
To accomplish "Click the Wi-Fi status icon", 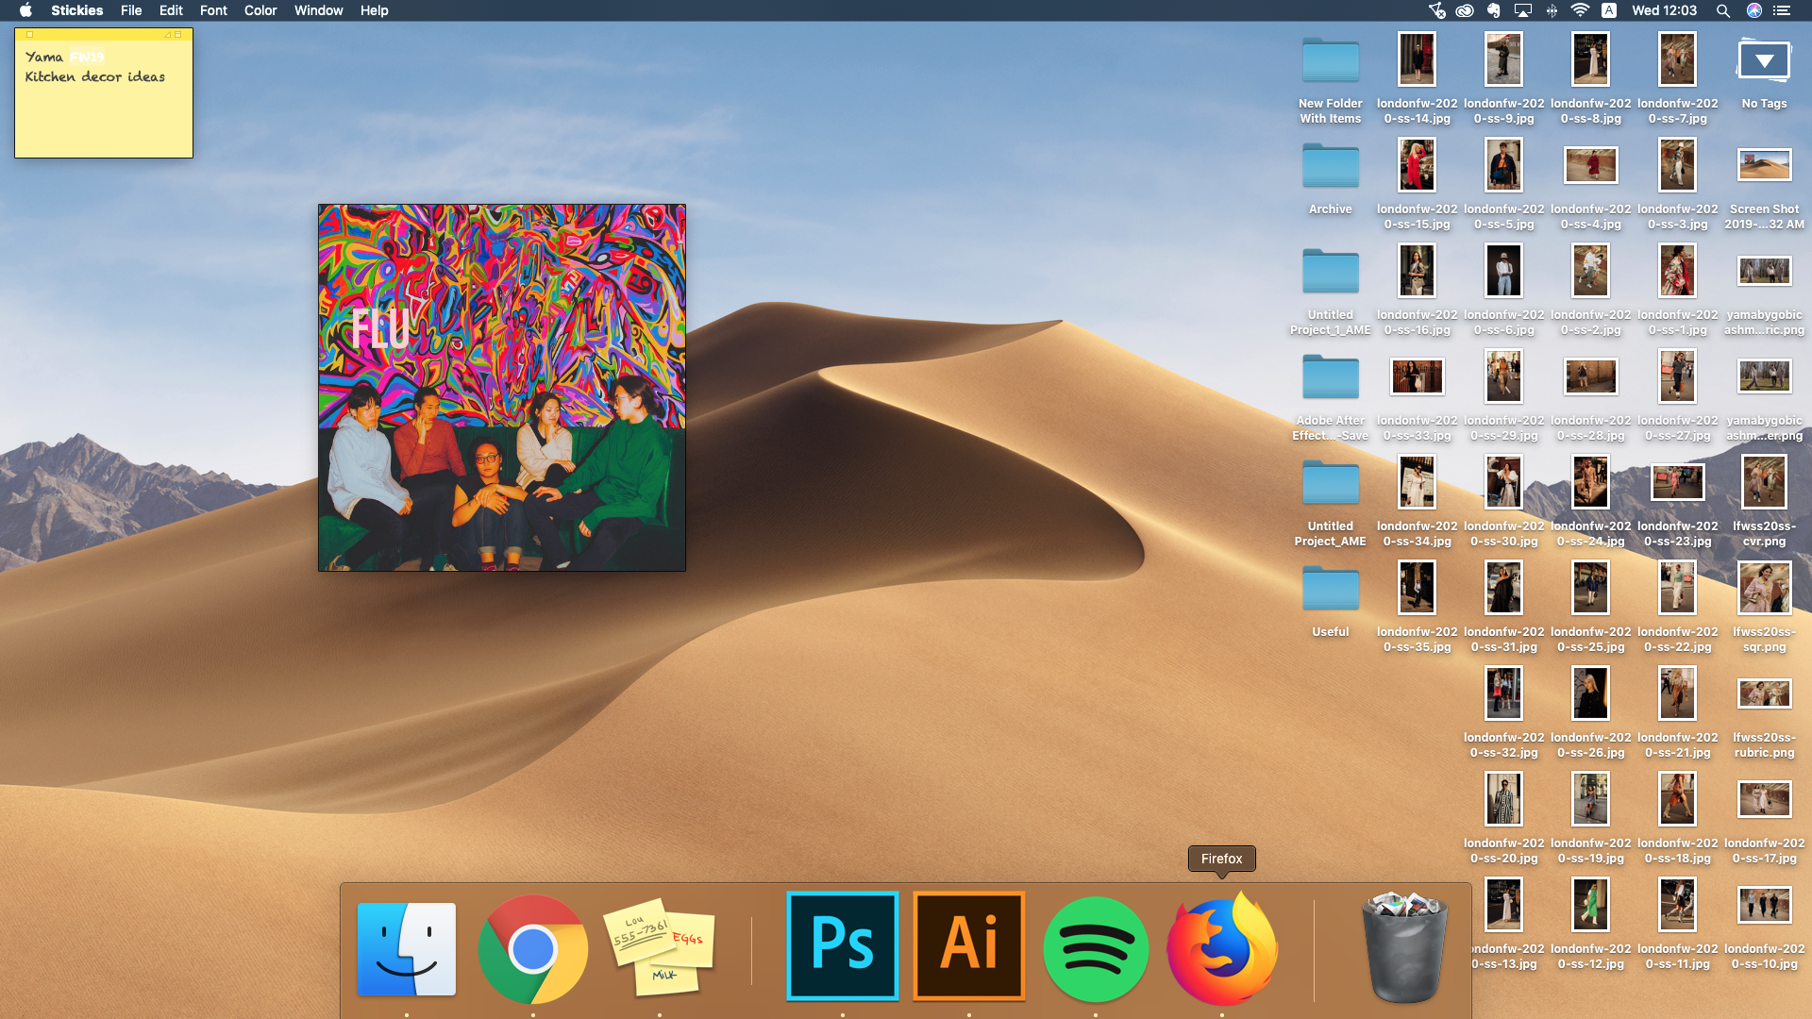I will click(x=1579, y=10).
